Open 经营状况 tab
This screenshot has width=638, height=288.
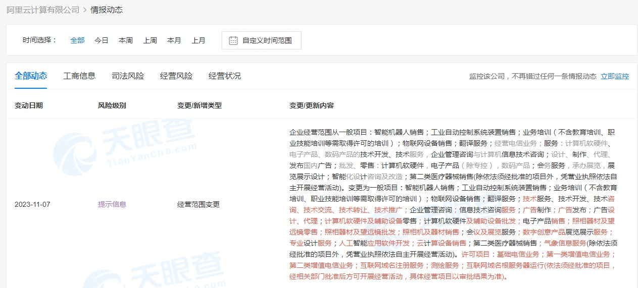click(x=225, y=76)
